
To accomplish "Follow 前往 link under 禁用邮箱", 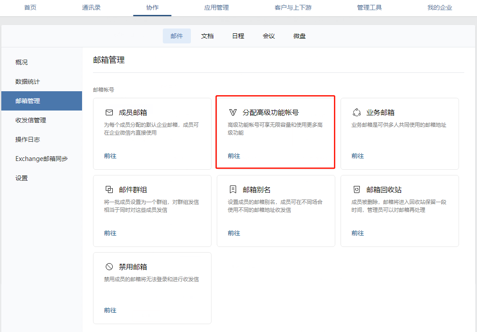I will point(110,310).
